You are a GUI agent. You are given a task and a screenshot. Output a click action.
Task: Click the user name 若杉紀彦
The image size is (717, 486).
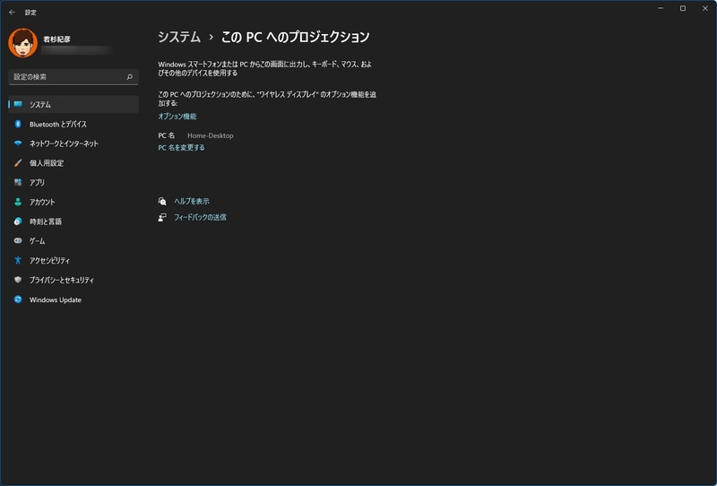(56, 39)
